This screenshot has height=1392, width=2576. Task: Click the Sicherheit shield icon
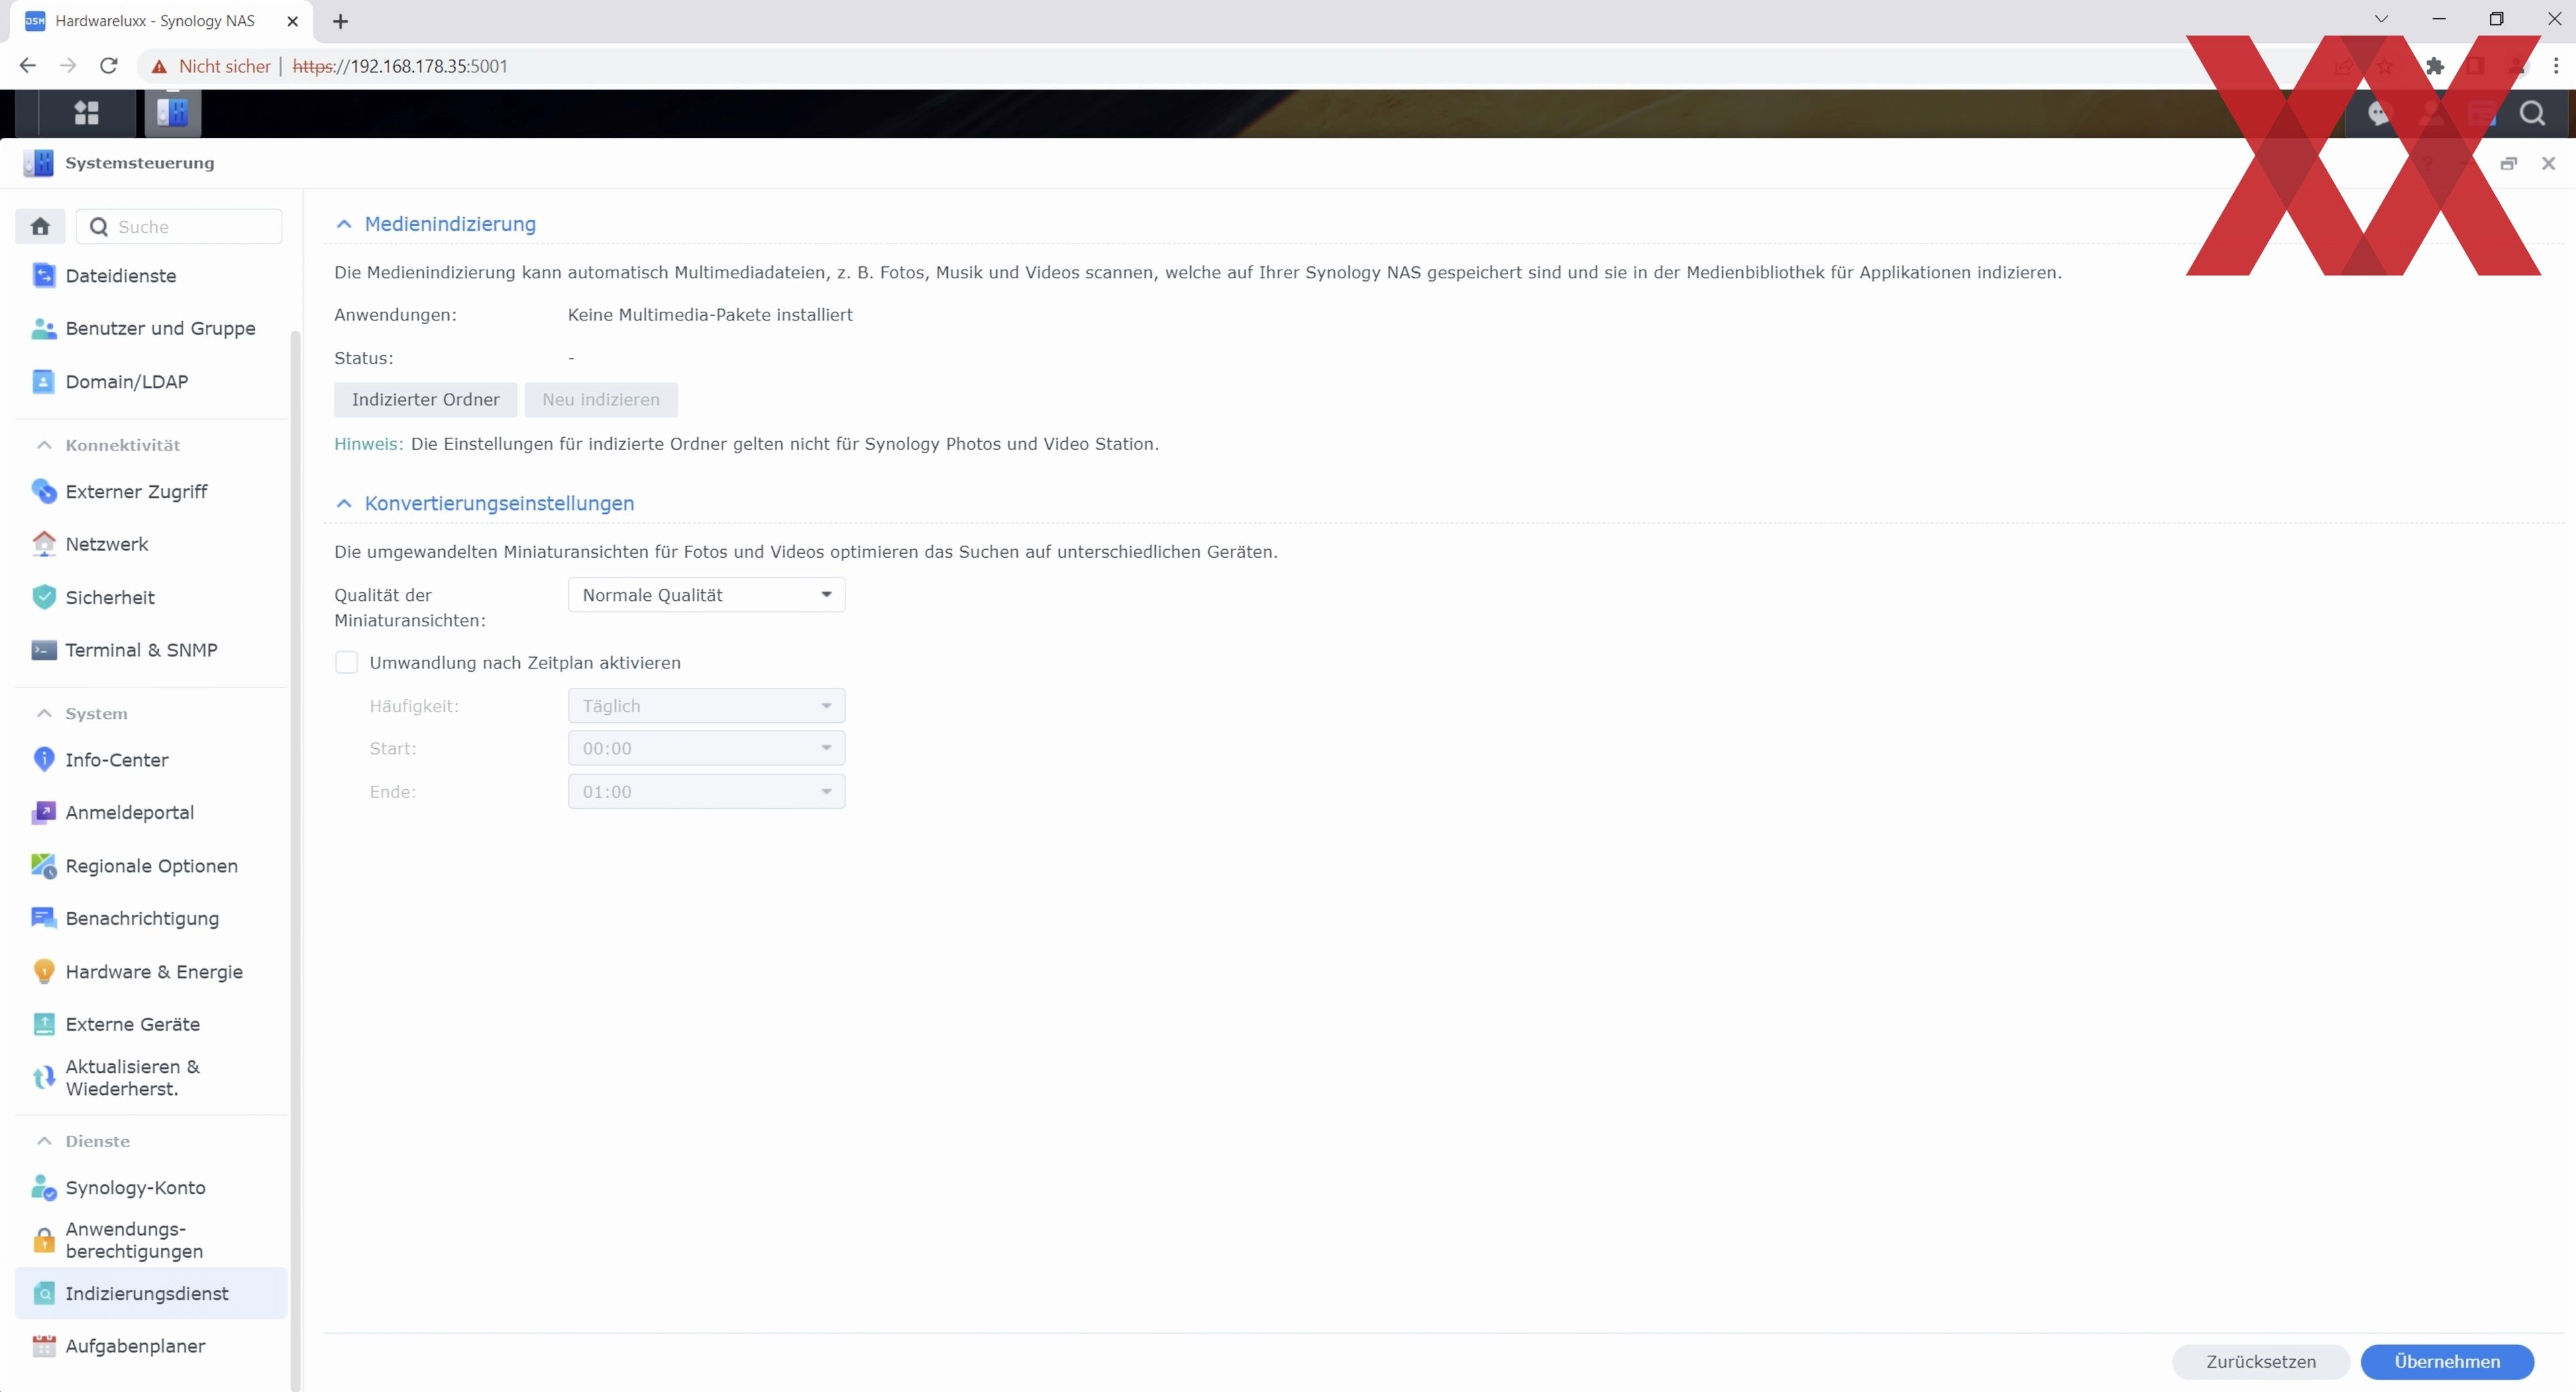point(44,597)
